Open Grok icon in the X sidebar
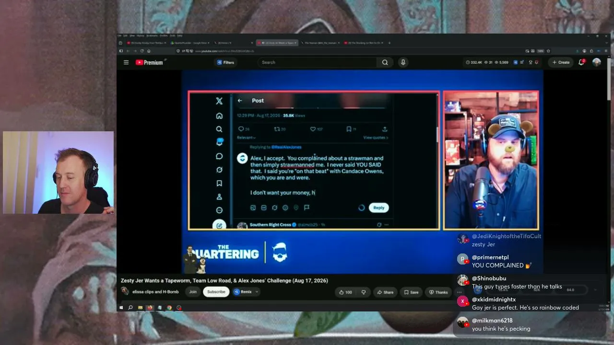This screenshot has height=345, width=614. coord(219,170)
